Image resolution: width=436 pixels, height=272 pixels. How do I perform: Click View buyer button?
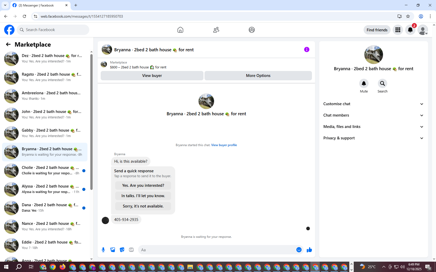pyautogui.click(x=152, y=76)
